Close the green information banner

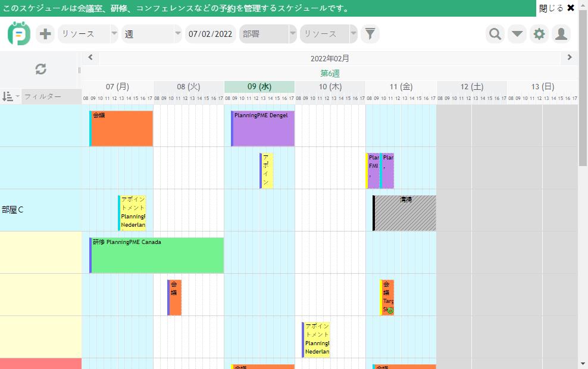[557, 8]
